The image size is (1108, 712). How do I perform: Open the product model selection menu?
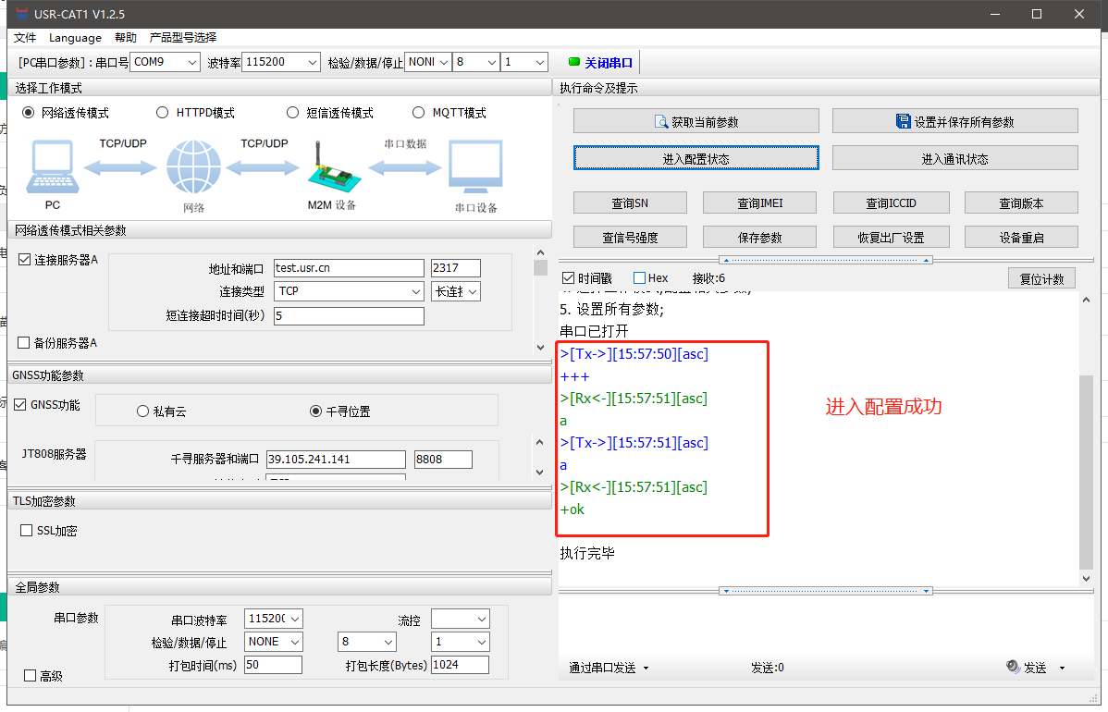click(x=183, y=38)
